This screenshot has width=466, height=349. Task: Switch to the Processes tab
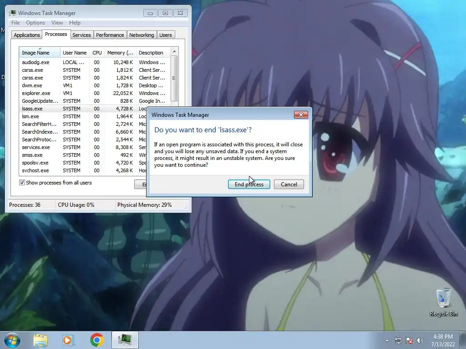[x=56, y=34]
